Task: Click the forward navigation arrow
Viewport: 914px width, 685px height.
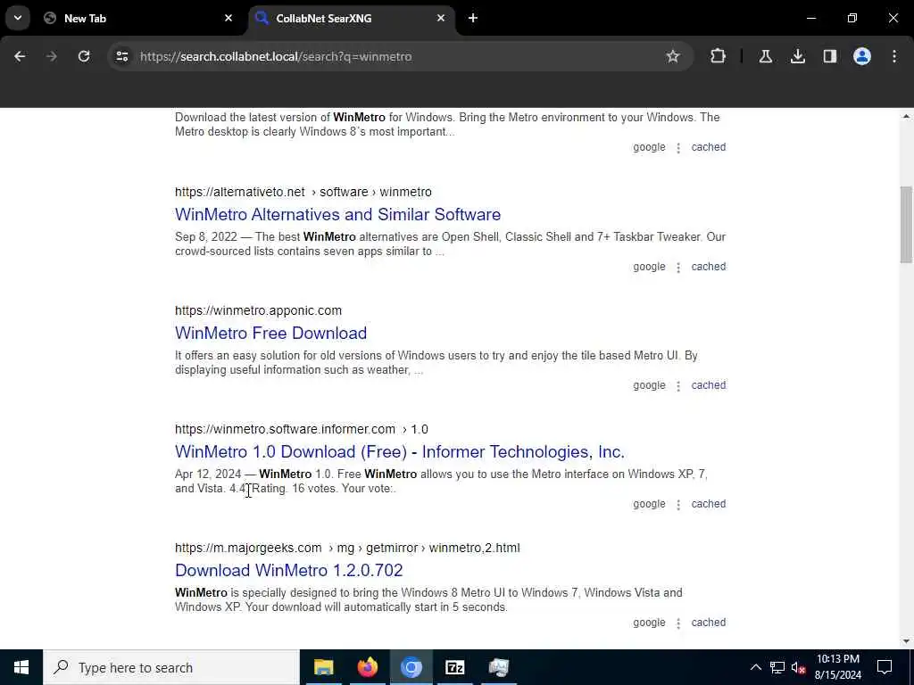Action: coord(51,56)
